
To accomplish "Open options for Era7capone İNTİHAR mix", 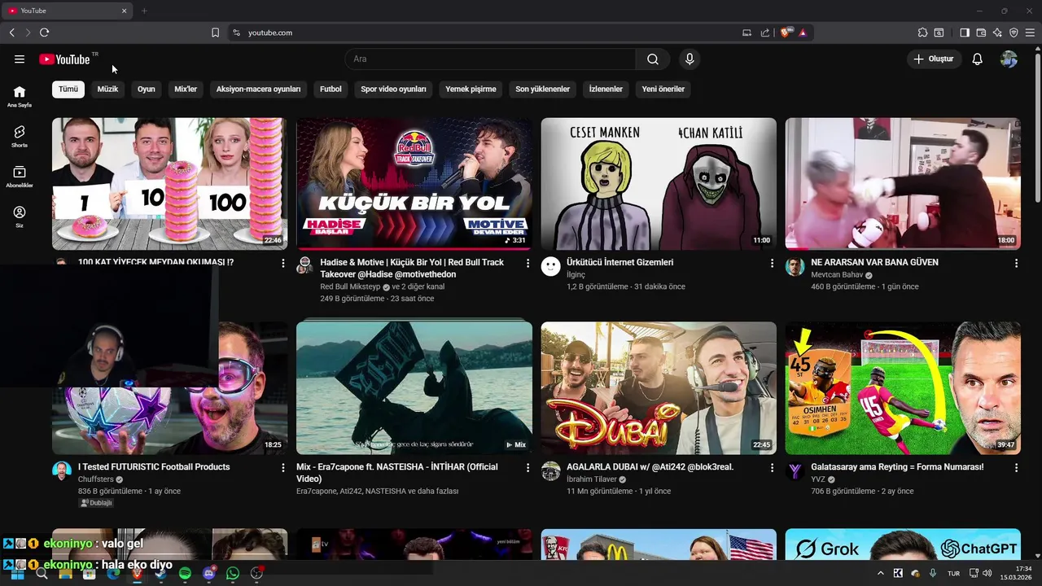I will (x=528, y=467).
